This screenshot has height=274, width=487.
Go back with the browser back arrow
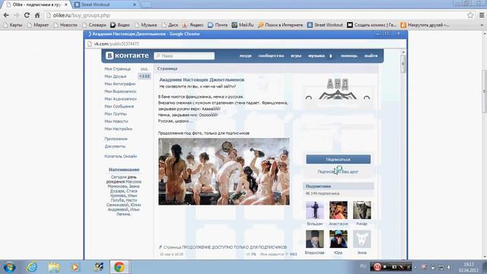pyautogui.click(x=6, y=15)
